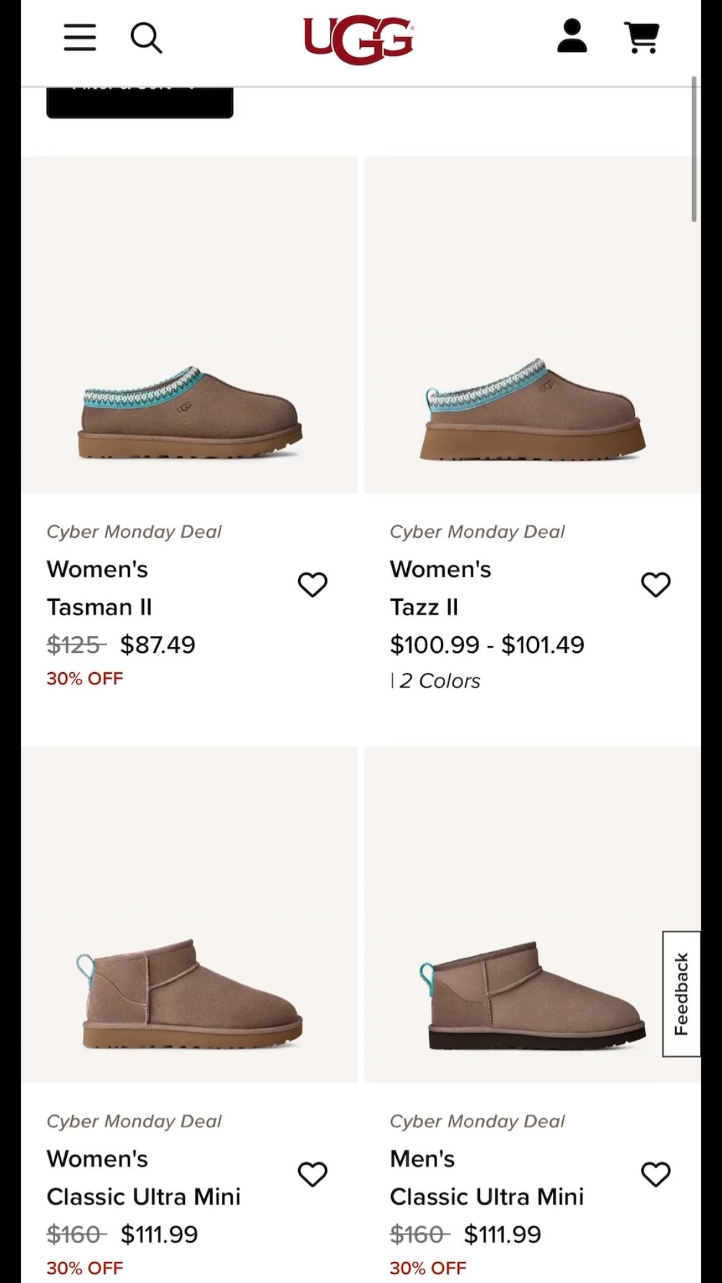The height and width of the screenshot is (1283, 722).
Task: Open the shopping cart
Action: click(642, 37)
